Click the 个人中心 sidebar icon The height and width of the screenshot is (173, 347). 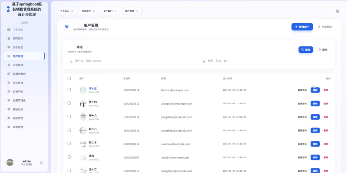(x=9, y=29)
